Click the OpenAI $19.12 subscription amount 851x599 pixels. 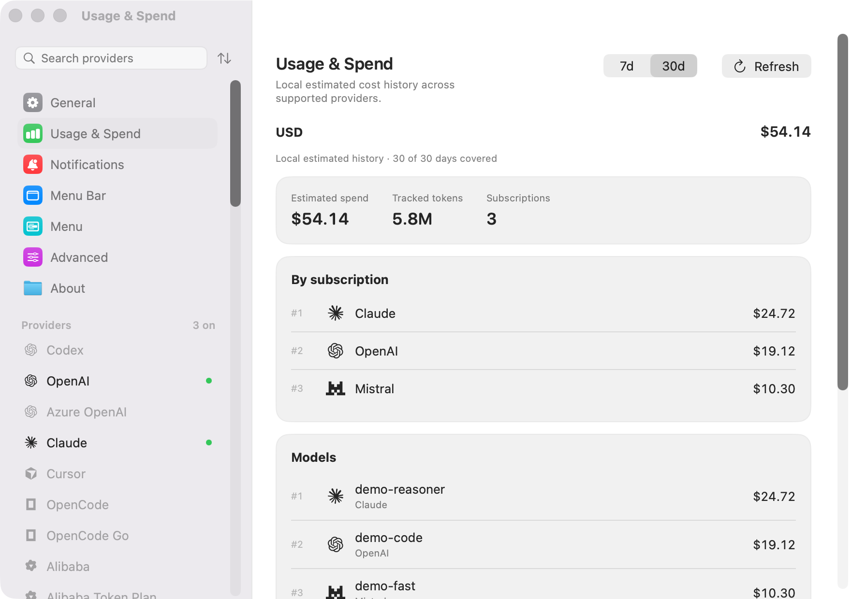[x=774, y=351]
